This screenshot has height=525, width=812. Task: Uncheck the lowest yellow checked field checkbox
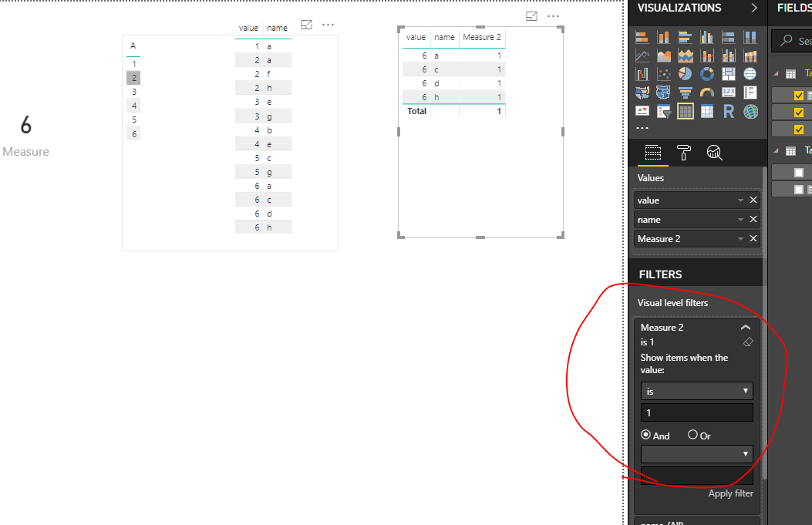tap(799, 130)
